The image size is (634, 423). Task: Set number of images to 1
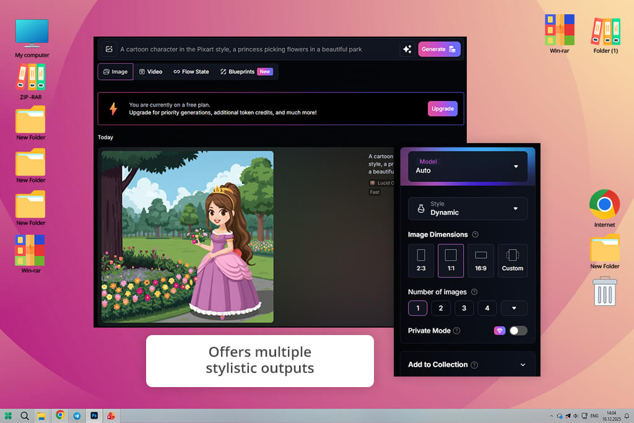pyautogui.click(x=418, y=308)
